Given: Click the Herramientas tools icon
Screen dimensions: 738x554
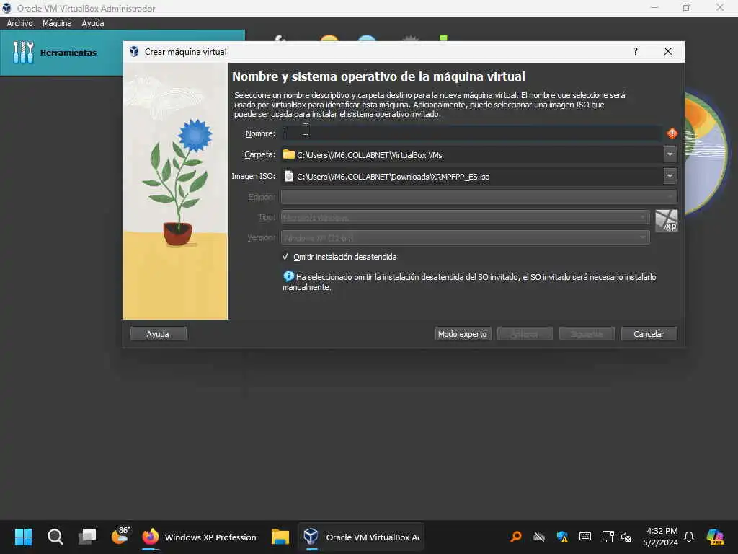Looking at the screenshot, I should tap(23, 52).
